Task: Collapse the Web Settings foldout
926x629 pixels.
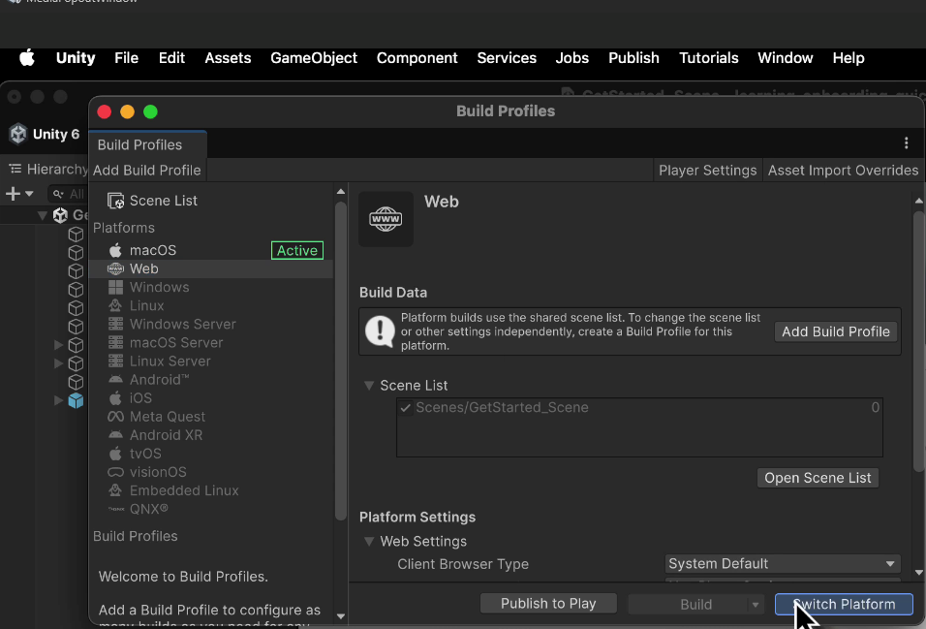Action: click(369, 542)
